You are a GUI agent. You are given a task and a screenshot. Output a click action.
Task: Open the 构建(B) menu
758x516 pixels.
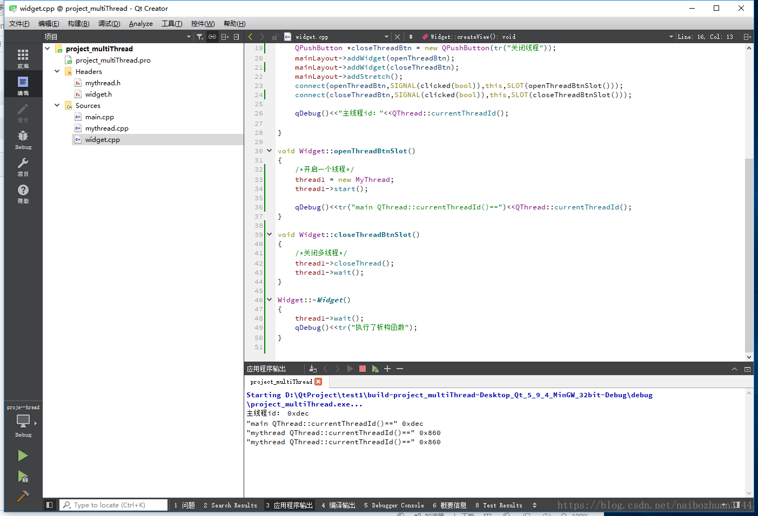[78, 24]
